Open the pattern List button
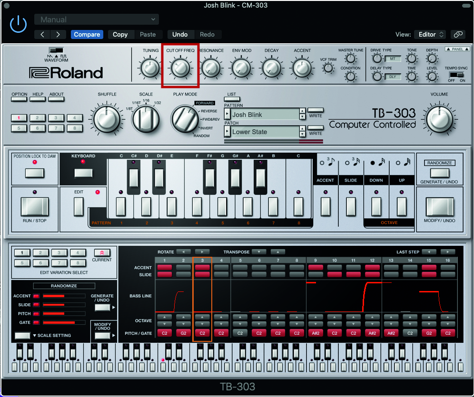 pyautogui.click(x=232, y=99)
